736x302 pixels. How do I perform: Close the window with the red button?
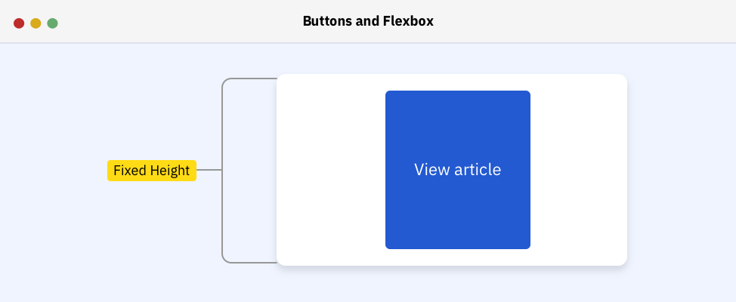pos(19,23)
